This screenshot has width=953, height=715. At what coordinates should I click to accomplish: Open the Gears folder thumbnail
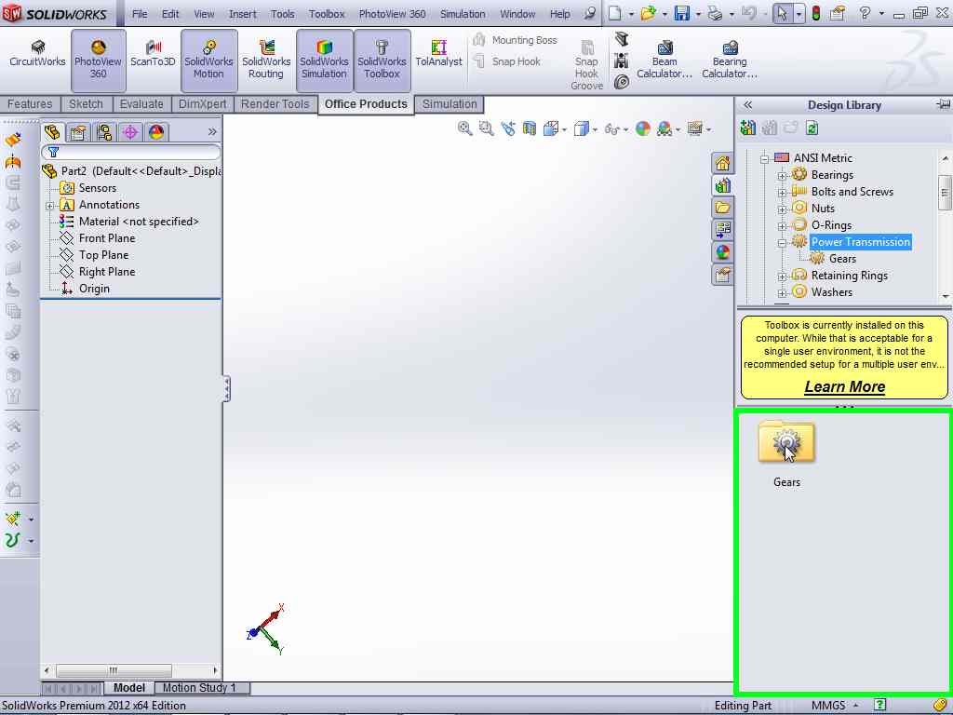(x=786, y=443)
